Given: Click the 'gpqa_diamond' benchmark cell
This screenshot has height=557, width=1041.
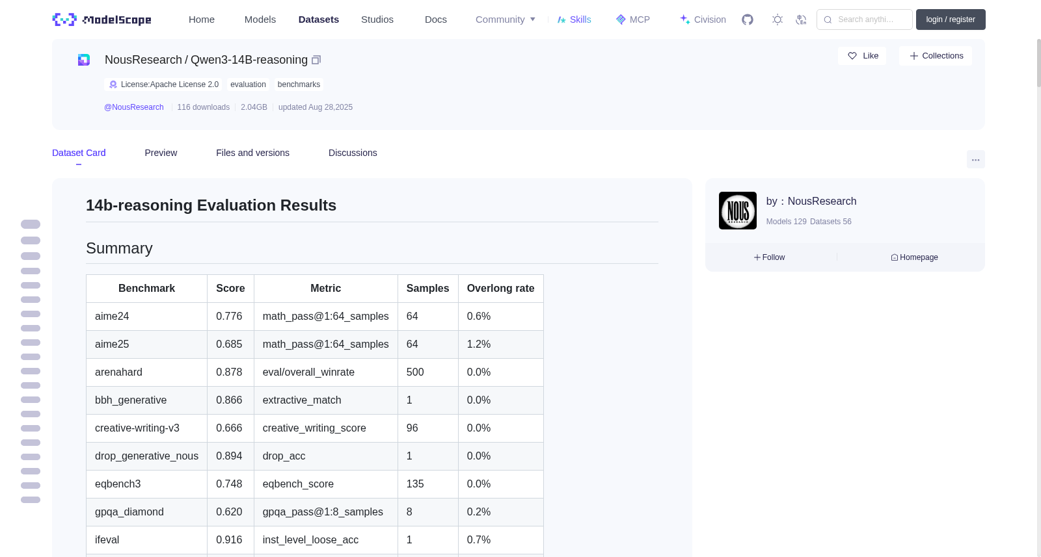Looking at the screenshot, I should coord(146,512).
